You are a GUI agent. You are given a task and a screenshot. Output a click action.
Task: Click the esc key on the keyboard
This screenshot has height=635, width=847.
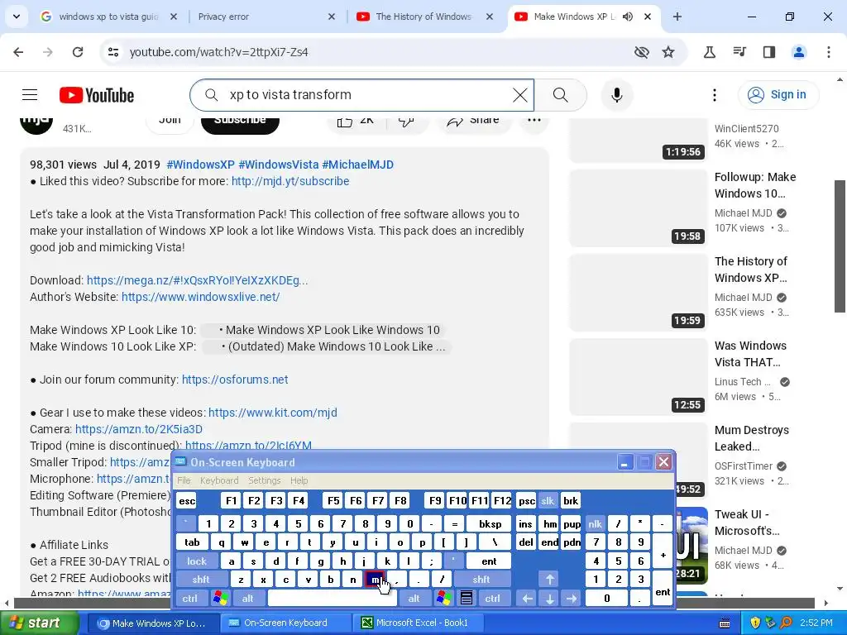[x=187, y=501]
